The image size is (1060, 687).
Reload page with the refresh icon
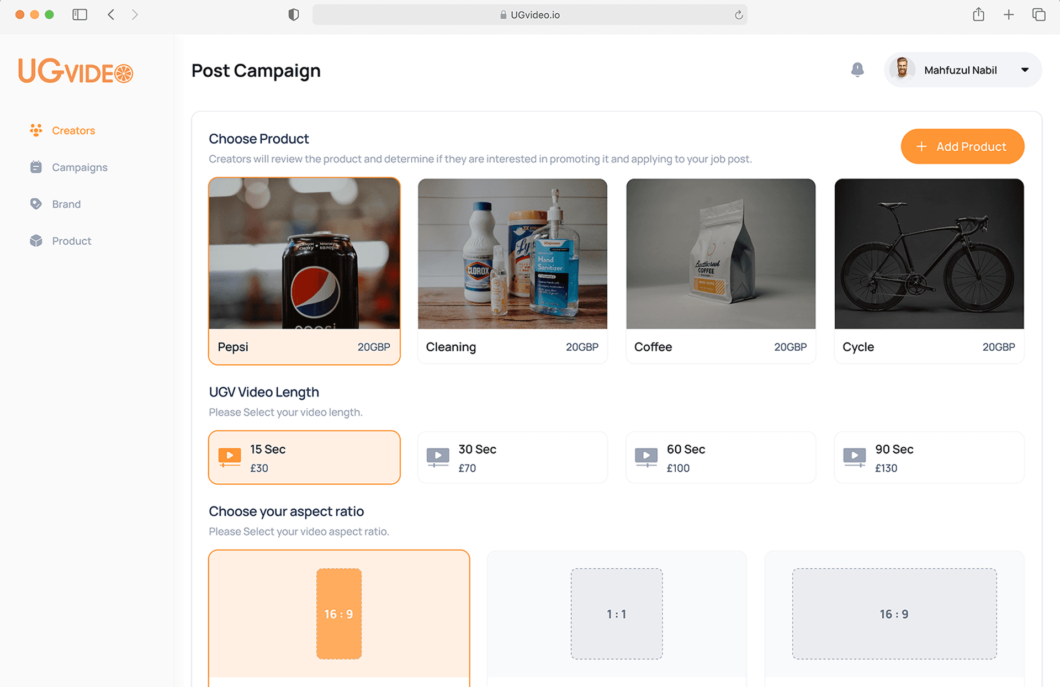[x=738, y=15]
